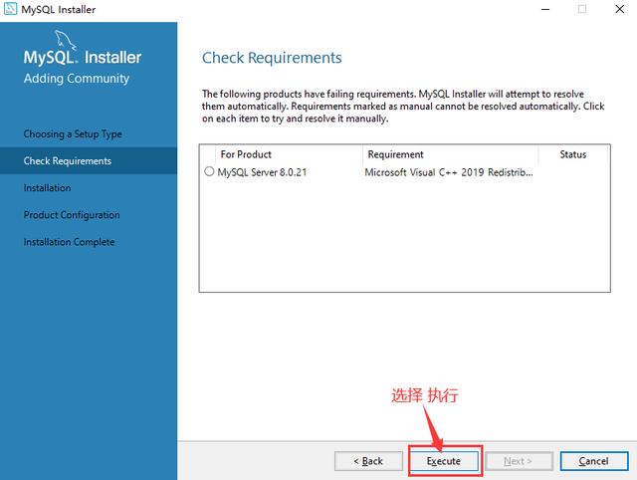Click the MySQL Server 8.0.21 product name
Viewport: 637px width, 480px height.
262,172
